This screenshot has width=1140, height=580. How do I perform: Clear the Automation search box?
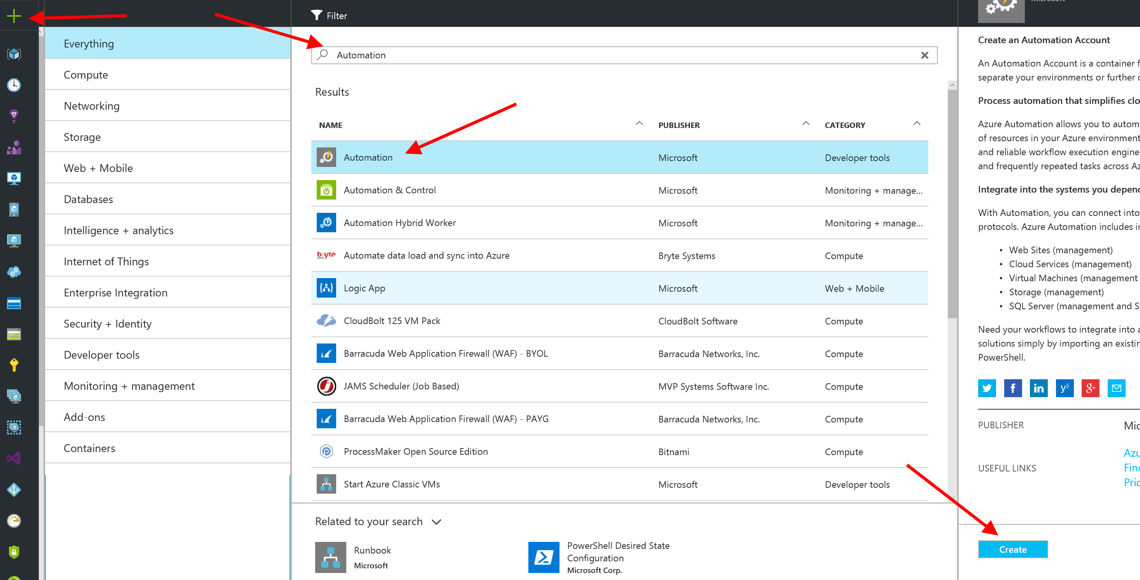[x=924, y=55]
